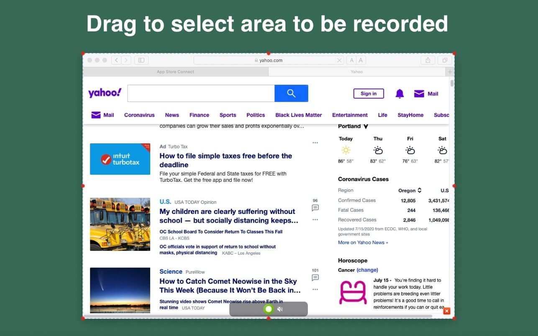Go to the Sports section
538x336 pixels.
tap(228, 115)
